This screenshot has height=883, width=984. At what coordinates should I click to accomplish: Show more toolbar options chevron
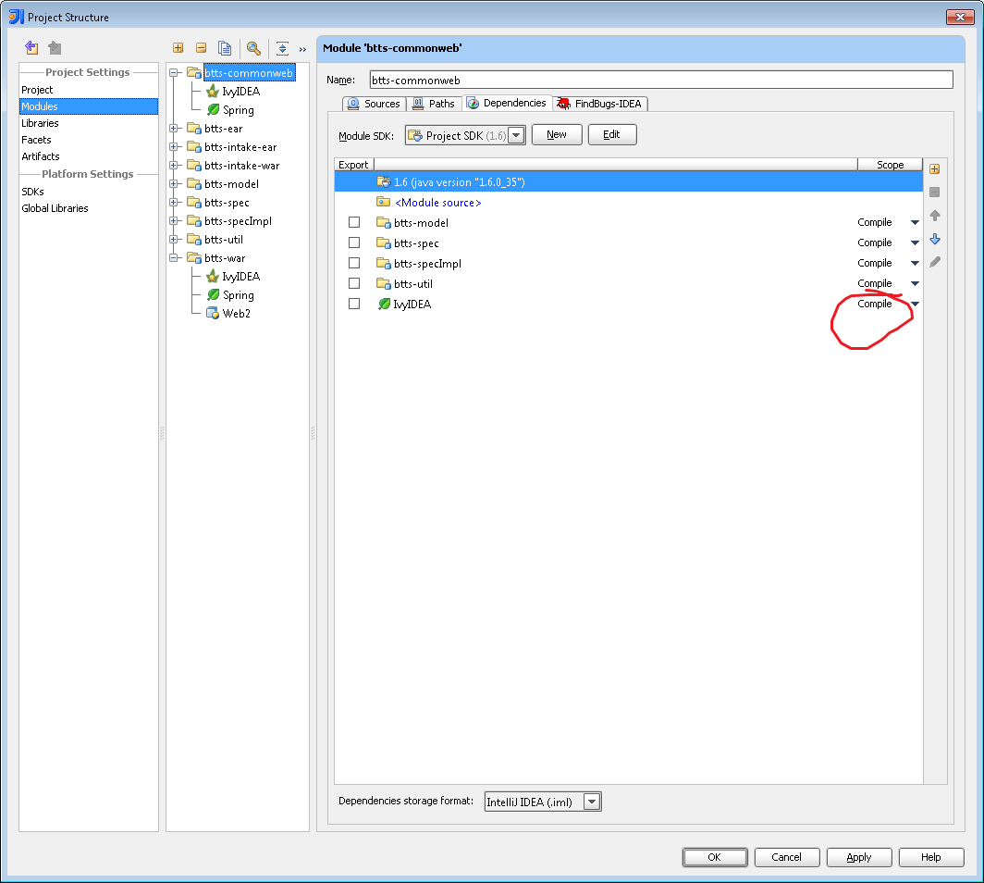302,49
